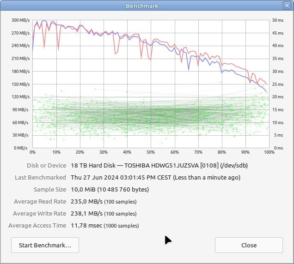The height and width of the screenshot is (264, 294).
Task: Click the Start Benchmark… button
Action: coord(45,245)
